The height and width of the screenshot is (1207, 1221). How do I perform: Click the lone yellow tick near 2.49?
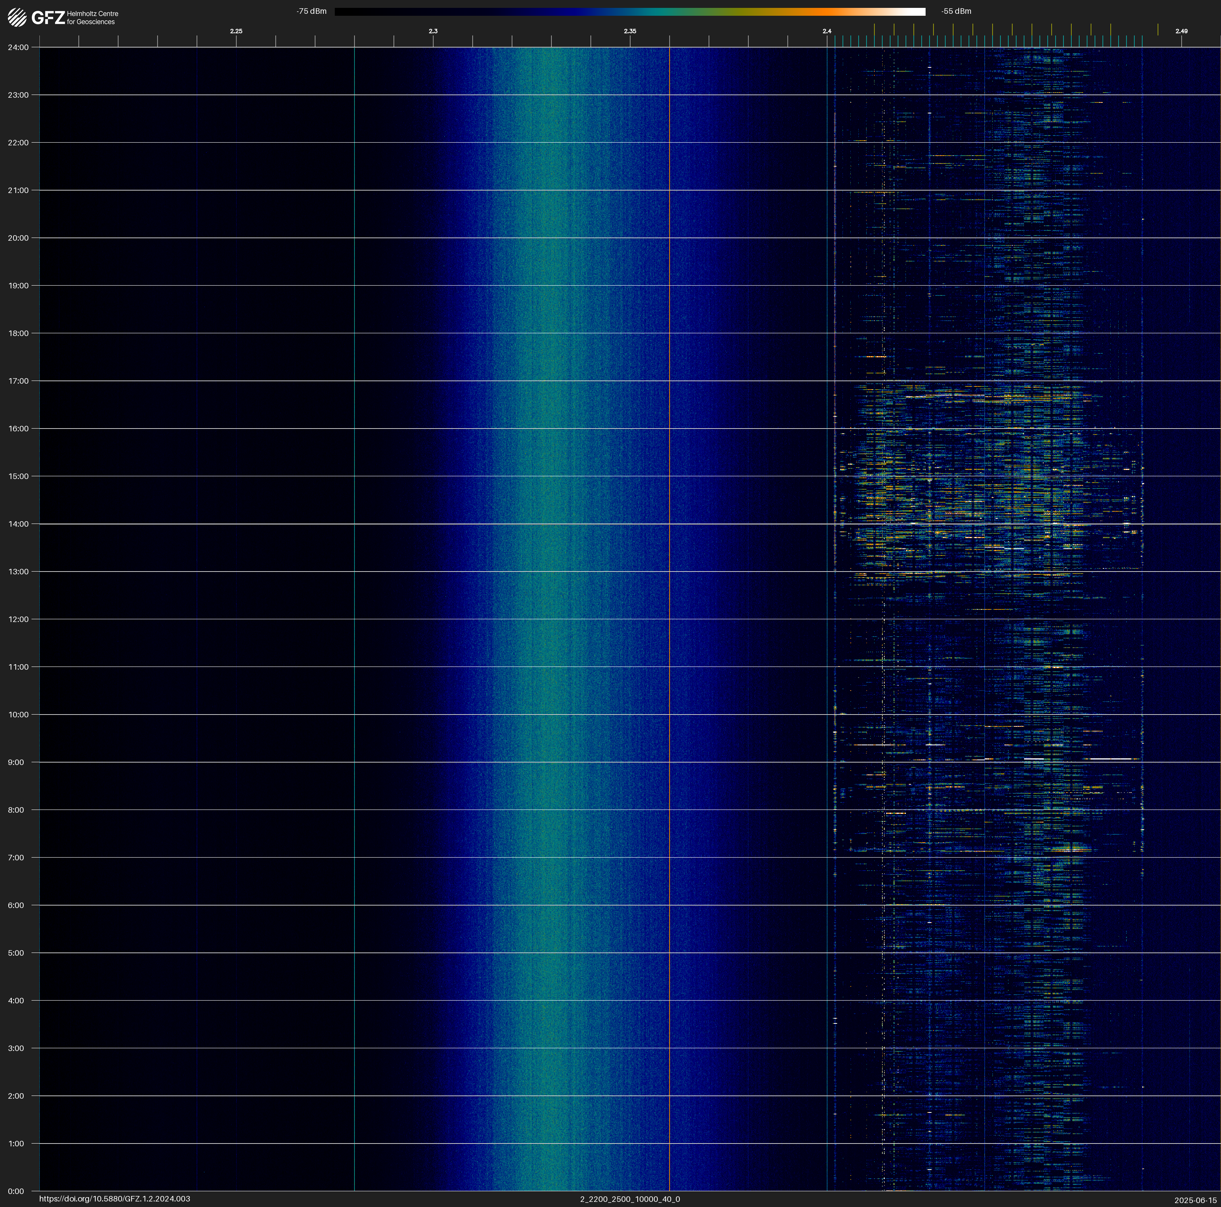point(1158,30)
